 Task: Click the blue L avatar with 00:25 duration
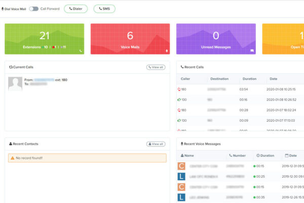(181, 176)
